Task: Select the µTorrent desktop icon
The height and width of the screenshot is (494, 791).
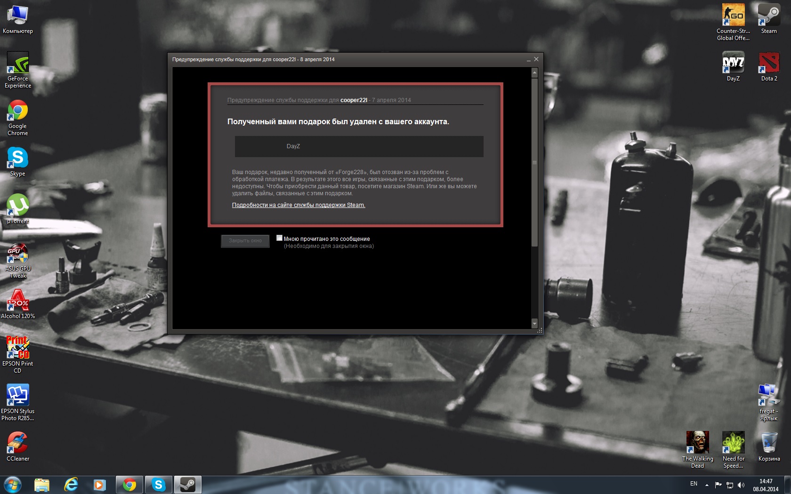Action: pos(18,209)
